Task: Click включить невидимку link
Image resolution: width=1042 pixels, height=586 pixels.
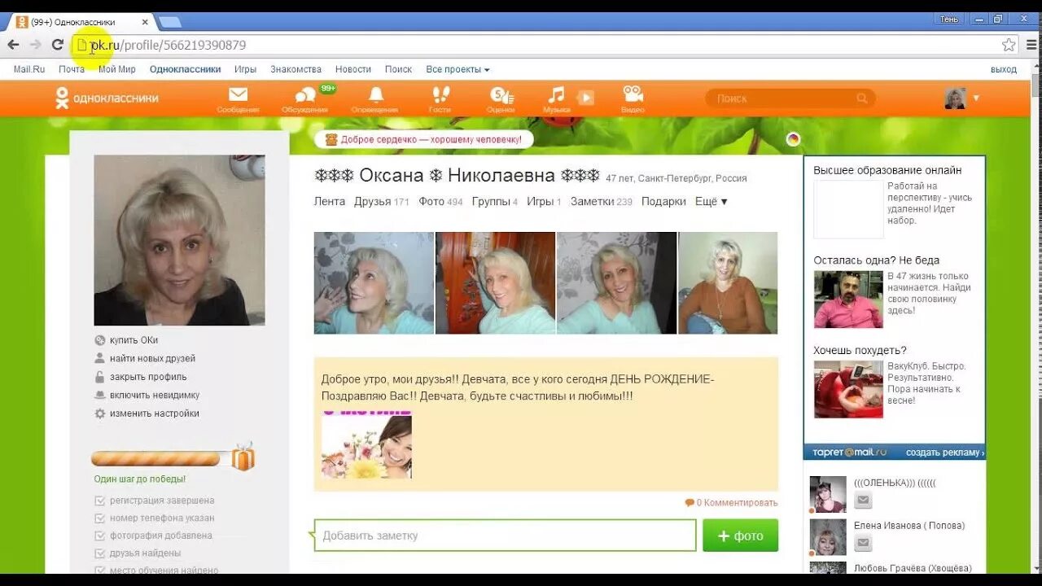Action: point(155,396)
